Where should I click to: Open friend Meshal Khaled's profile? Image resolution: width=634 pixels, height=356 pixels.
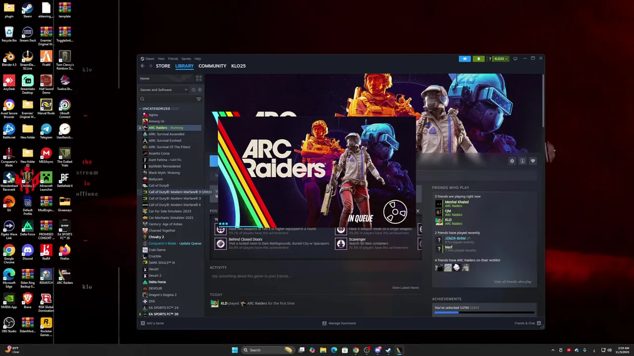(456, 202)
